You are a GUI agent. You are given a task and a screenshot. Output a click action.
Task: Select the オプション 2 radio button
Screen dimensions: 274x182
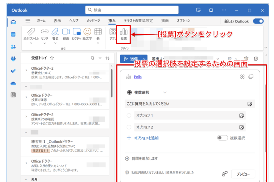(x=129, y=127)
